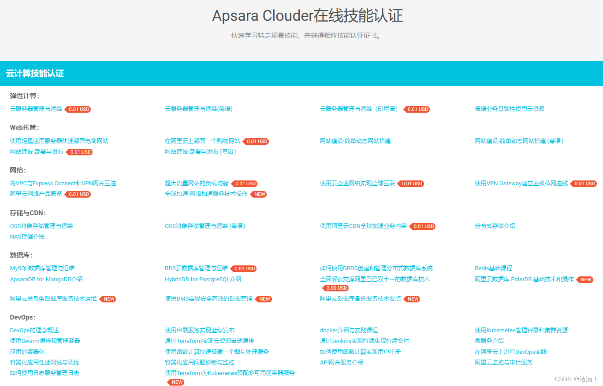
Task: Click NEW badge beside 全球加速 course
Action: point(259,194)
